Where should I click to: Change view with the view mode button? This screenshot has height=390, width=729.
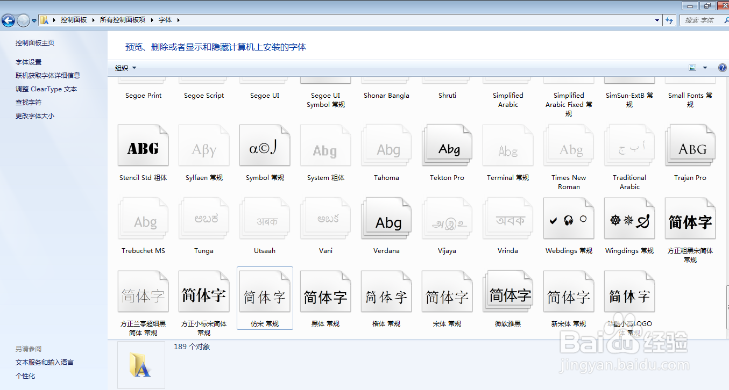point(692,68)
